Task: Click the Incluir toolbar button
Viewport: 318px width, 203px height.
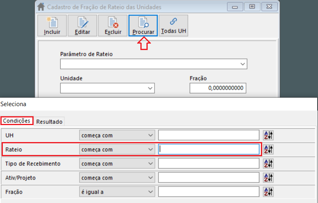Action: 52,25
